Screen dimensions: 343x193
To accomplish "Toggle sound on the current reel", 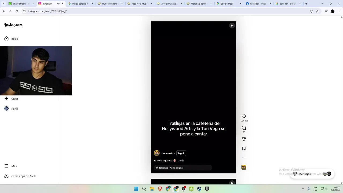I will [x=232, y=25].
